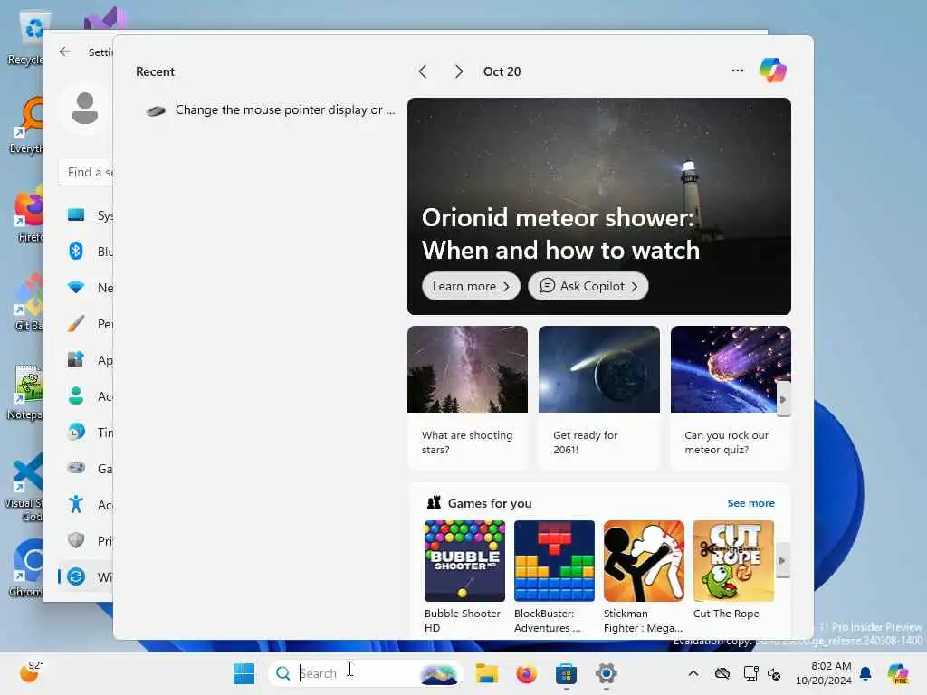The image size is (927, 695).
Task: Open Copilot from the search panel
Action: pyautogui.click(x=773, y=71)
